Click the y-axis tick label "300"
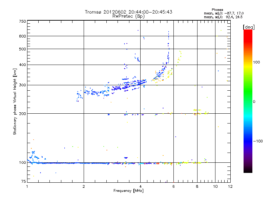 [x=22, y=85]
